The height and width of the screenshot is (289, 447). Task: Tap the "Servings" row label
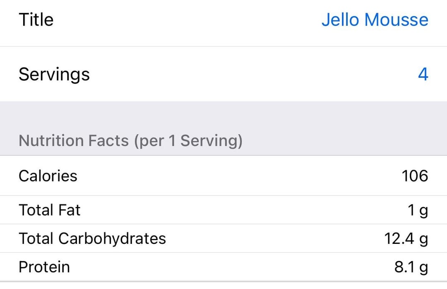coord(54,75)
